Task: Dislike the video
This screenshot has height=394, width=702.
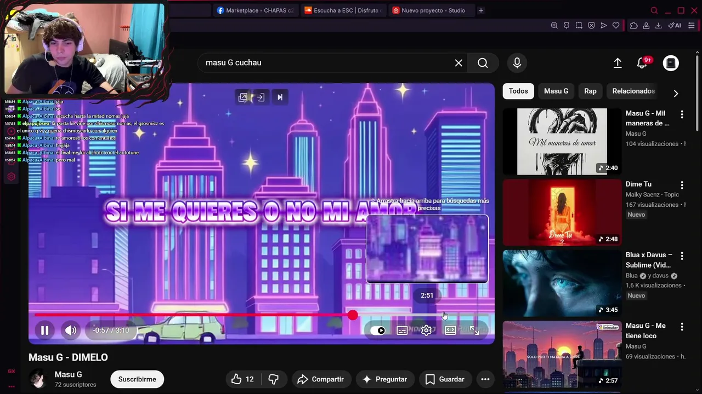Action: [274, 379]
